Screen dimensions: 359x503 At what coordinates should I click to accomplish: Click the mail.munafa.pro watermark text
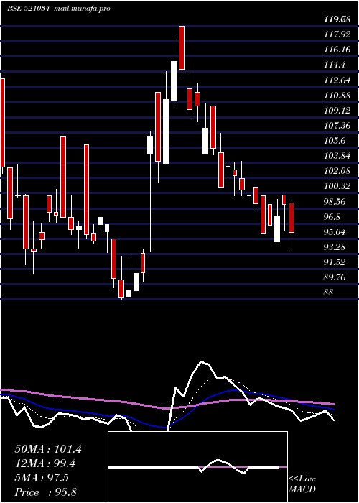(83, 9)
